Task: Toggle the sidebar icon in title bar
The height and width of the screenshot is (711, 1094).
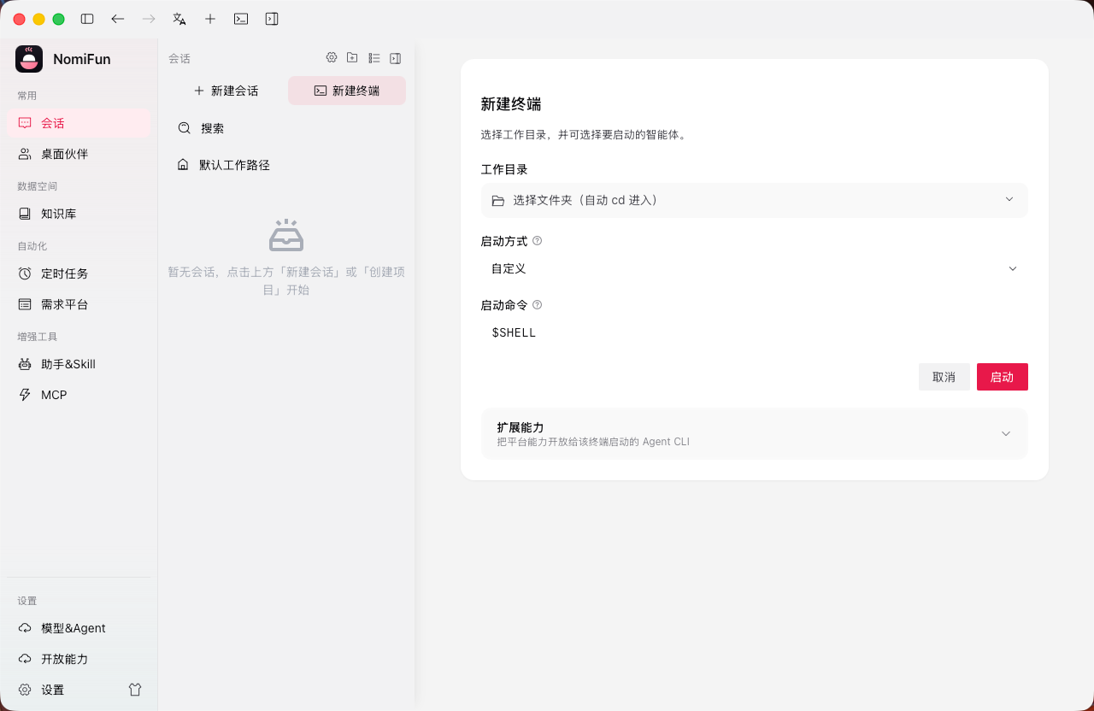Action: pyautogui.click(x=87, y=19)
